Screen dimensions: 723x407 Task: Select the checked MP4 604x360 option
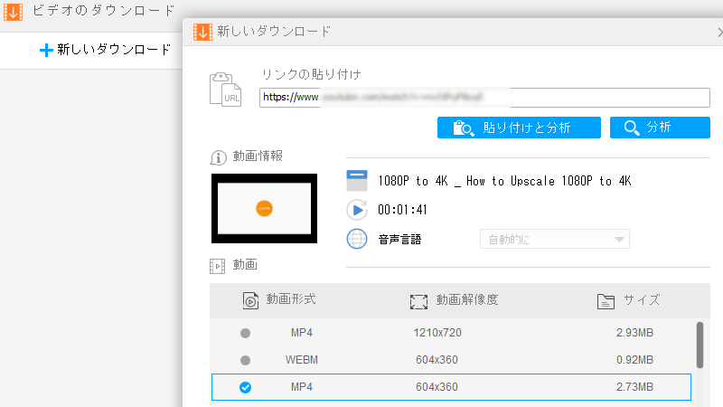(x=245, y=387)
